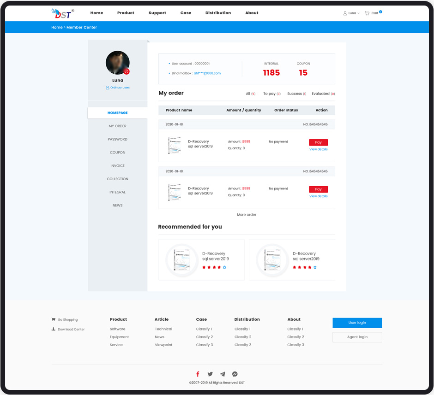Filter orders by To pay
Viewport: 434px width, 395px height.
coord(271,94)
